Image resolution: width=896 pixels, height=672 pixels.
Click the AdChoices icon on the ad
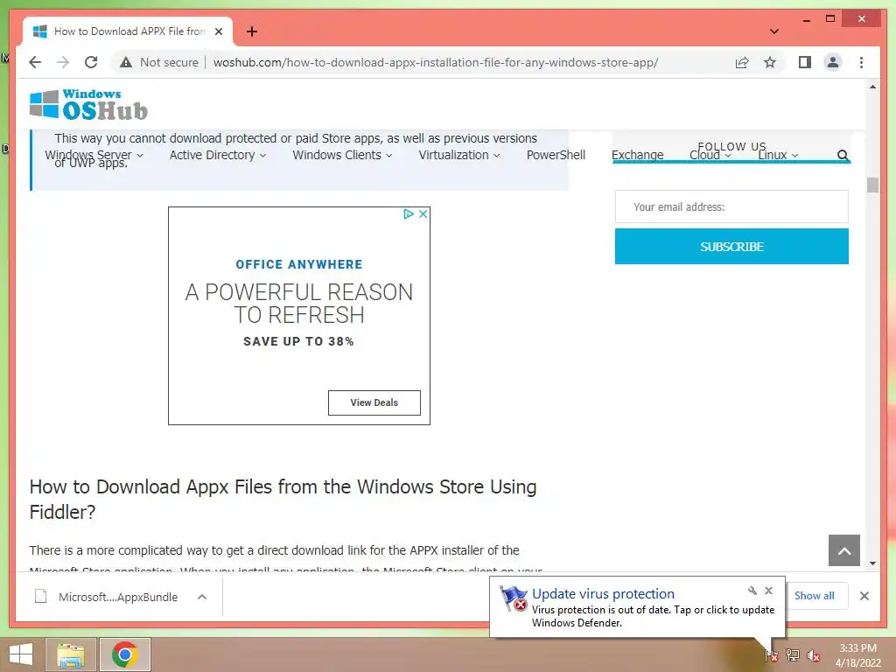coord(408,213)
